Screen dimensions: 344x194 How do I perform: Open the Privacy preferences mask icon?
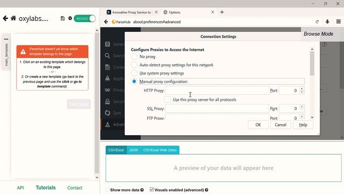point(107,90)
